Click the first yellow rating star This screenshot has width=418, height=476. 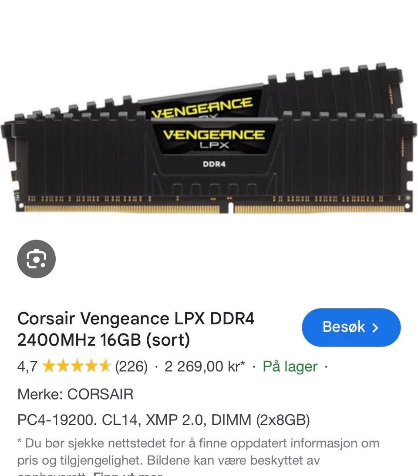[x=48, y=366]
